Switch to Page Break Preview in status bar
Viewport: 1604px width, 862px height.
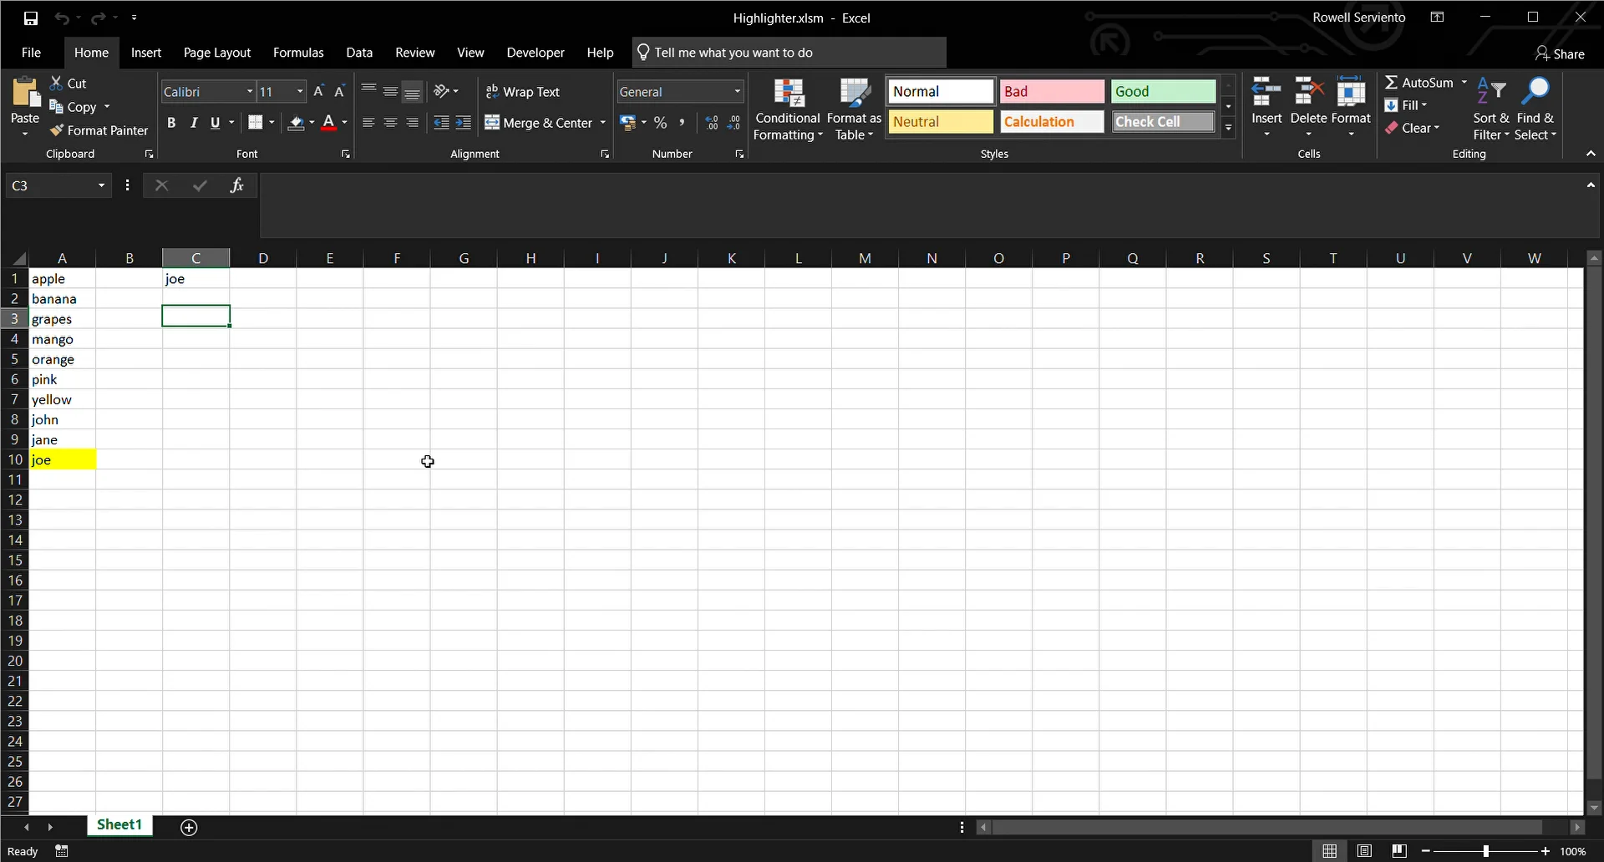pyautogui.click(x=1399, y=851)
